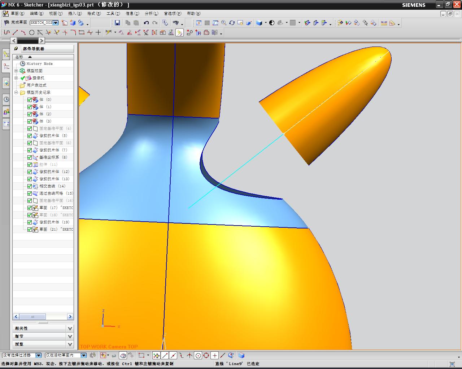The width and height of the screenshot is (462, 369).
Task: Select the Fillet sketch tool
Action: 73,32
